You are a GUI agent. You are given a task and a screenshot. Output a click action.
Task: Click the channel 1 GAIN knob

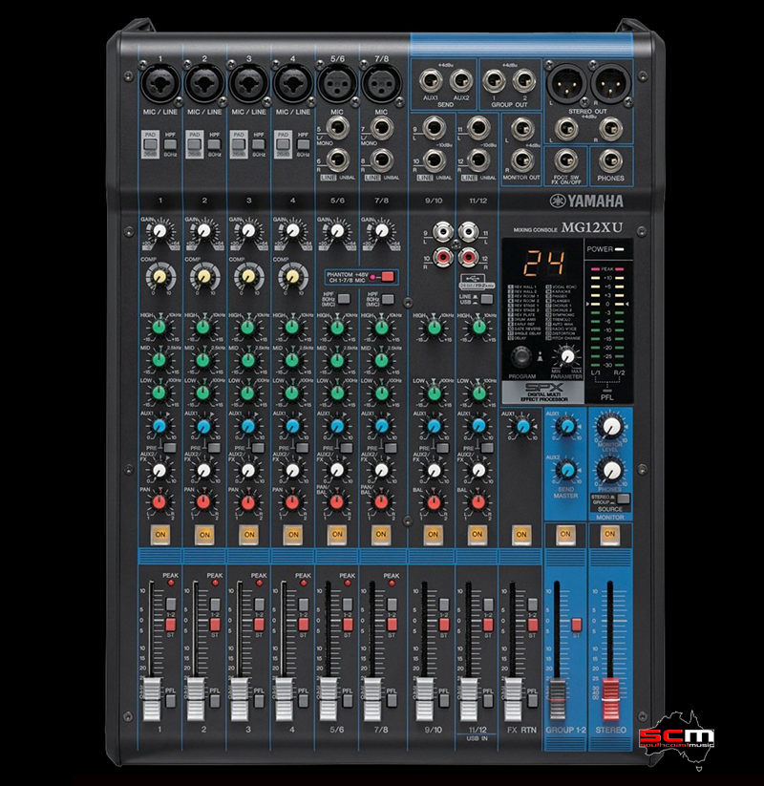tap(159, 230)
